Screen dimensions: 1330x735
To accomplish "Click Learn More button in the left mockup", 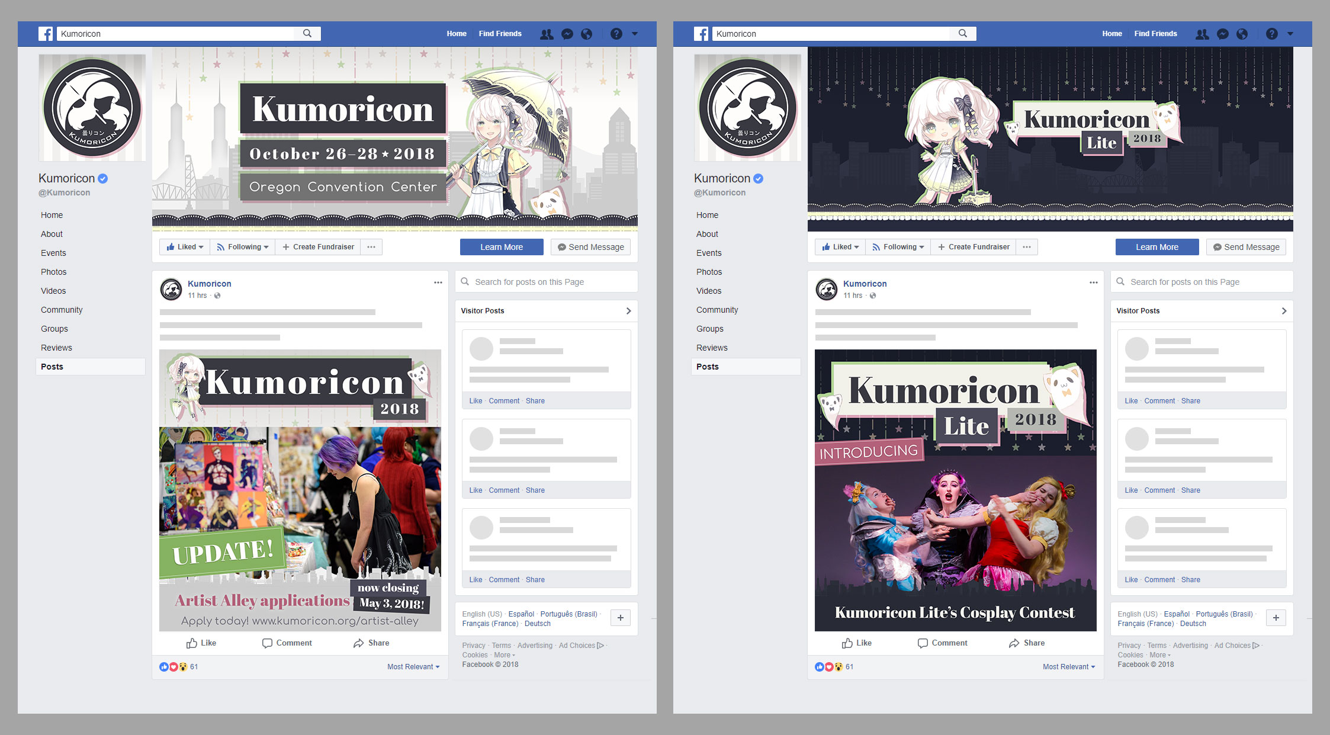I will pos(502,247).
